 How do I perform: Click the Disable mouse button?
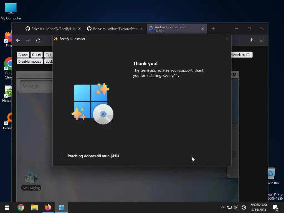(x=30, y=61)
